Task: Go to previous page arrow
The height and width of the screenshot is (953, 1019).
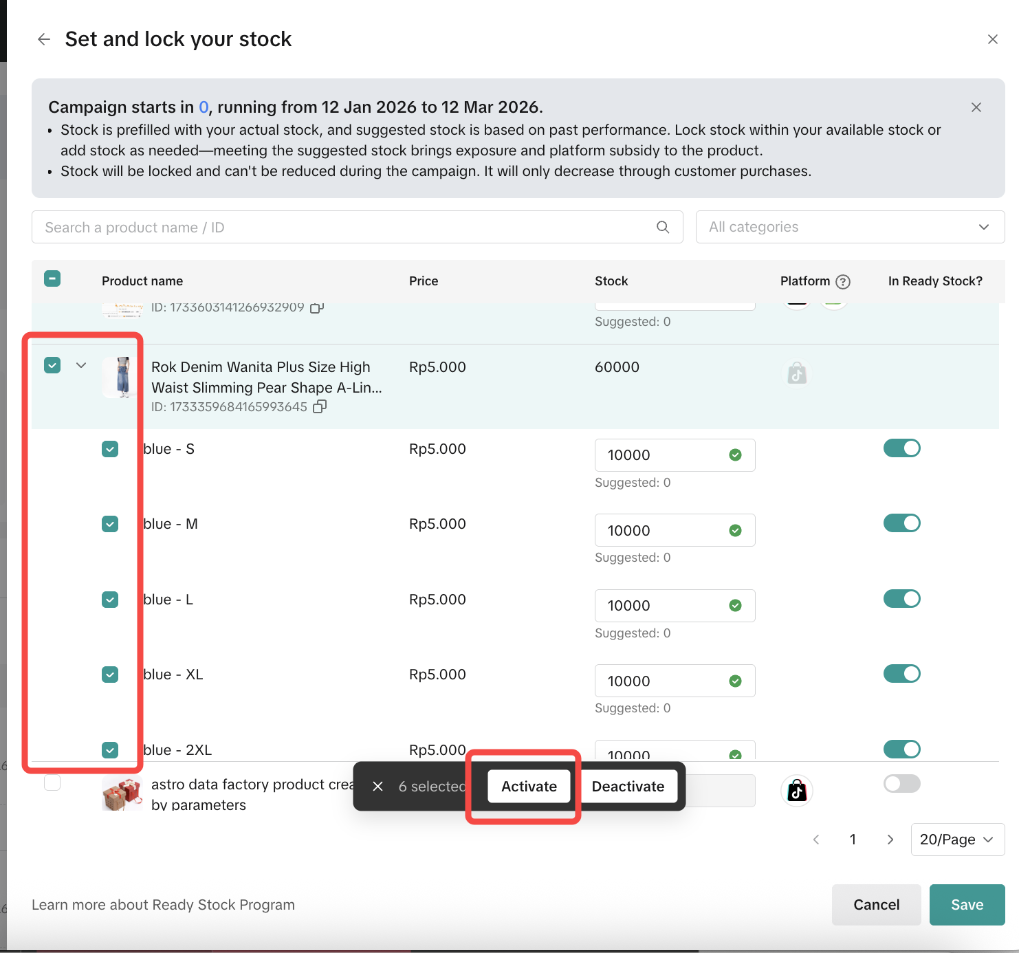Action: (816, 840)
